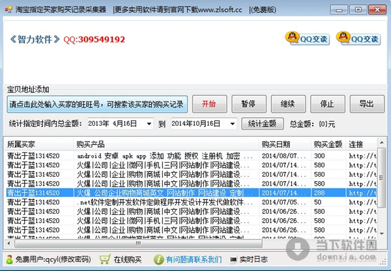This screenshot has width=391, height=271.
Task: Sort by 所属买家 column header
Action: coord(39,145)
